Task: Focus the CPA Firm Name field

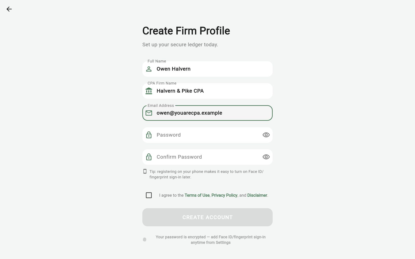Action: [208, 91]
